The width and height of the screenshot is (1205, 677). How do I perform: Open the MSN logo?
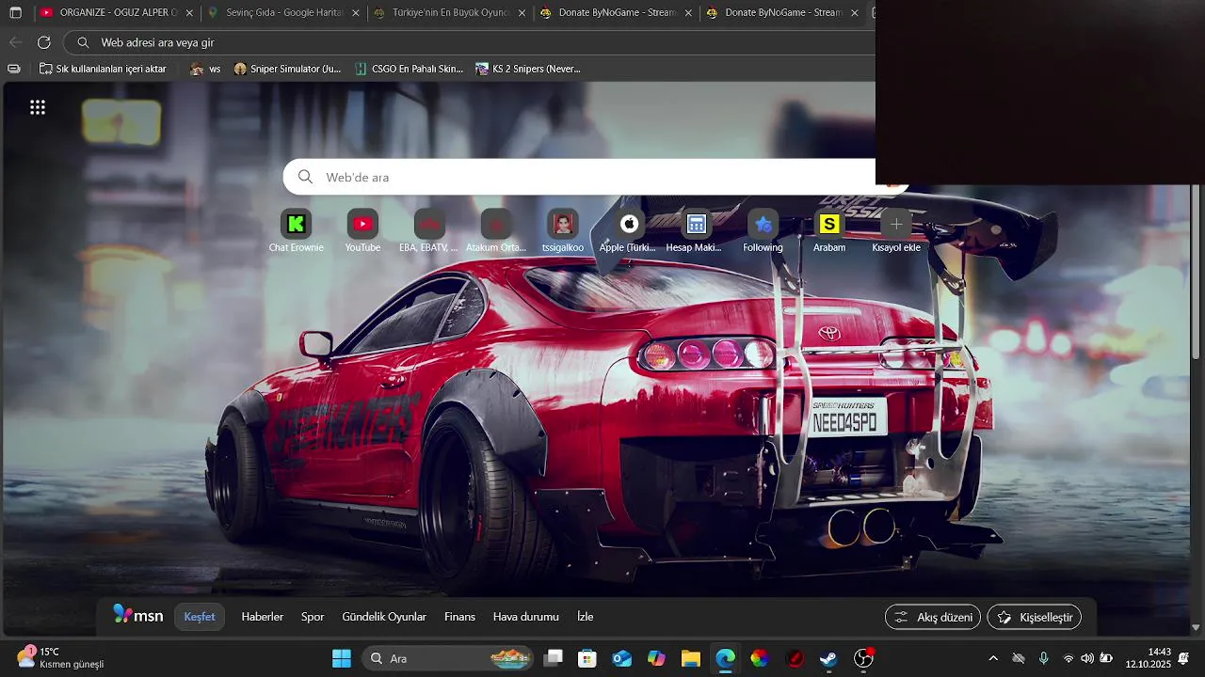pyautogui.click(x=138, y=616)
